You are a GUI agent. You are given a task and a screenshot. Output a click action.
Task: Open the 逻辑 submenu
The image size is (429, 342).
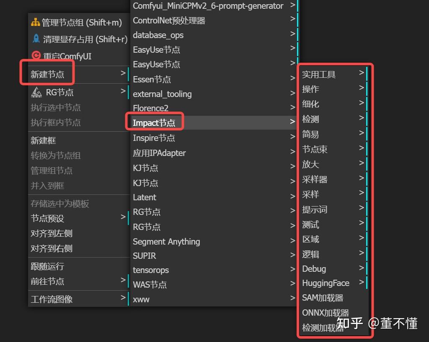333,254
